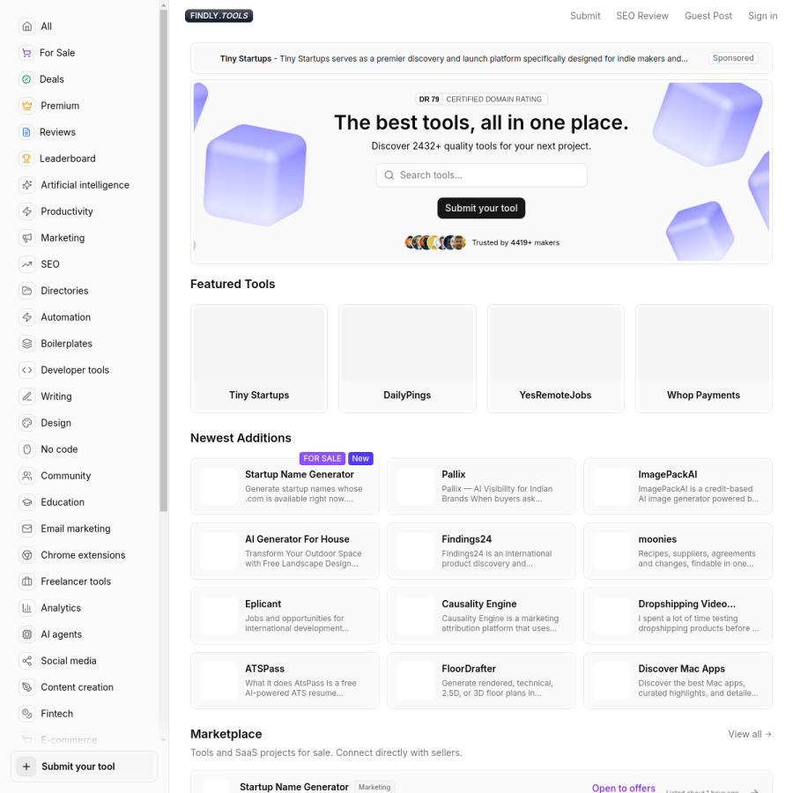793x793 pixels.
Task: Click View all in Marketplace section
Action: [x=750, y=734]
